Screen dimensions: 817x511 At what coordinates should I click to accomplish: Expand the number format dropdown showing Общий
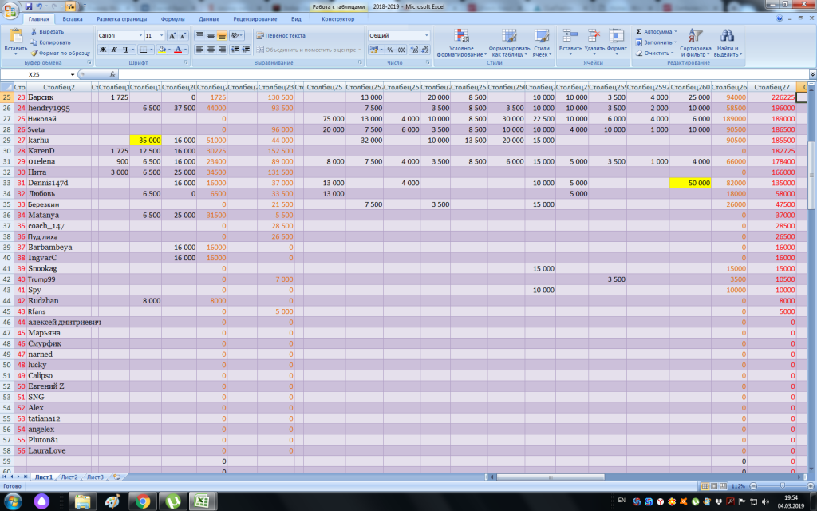point(426,36)
